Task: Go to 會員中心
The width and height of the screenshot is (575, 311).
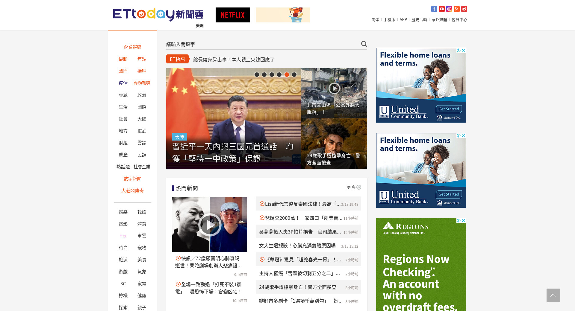Action: [x=459, y=20]
